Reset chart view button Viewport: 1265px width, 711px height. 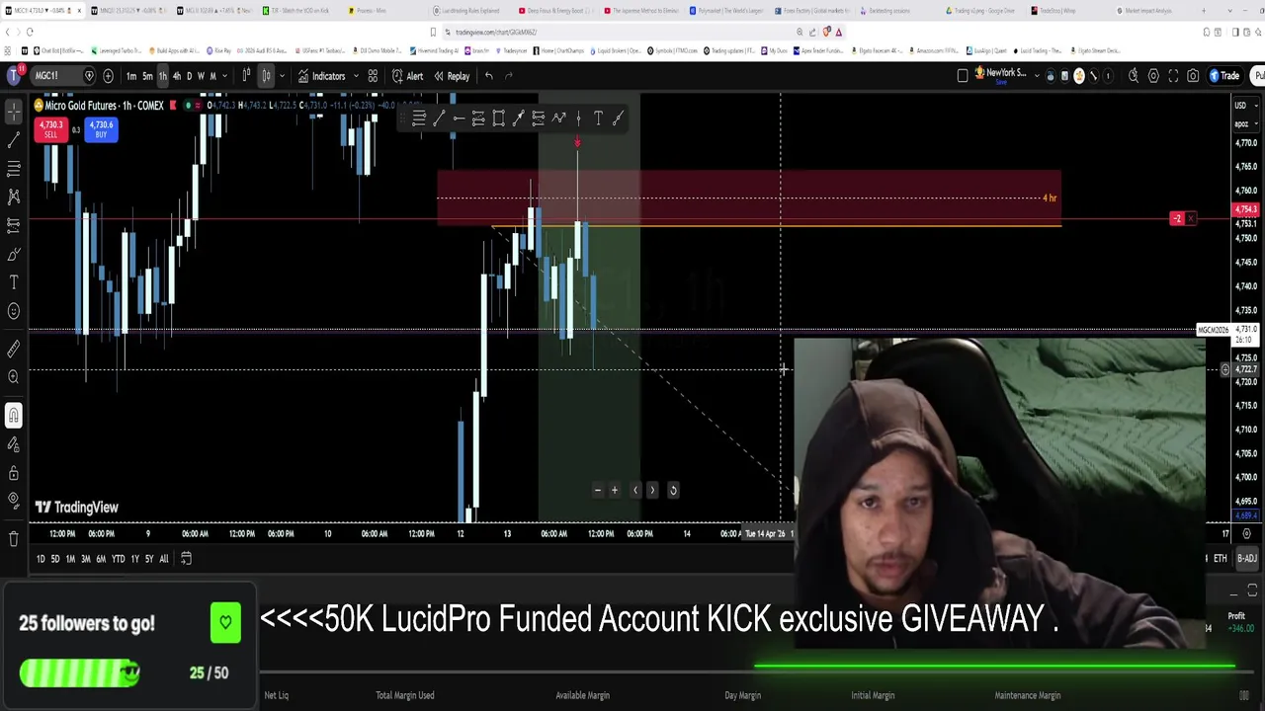coord(673,490)
